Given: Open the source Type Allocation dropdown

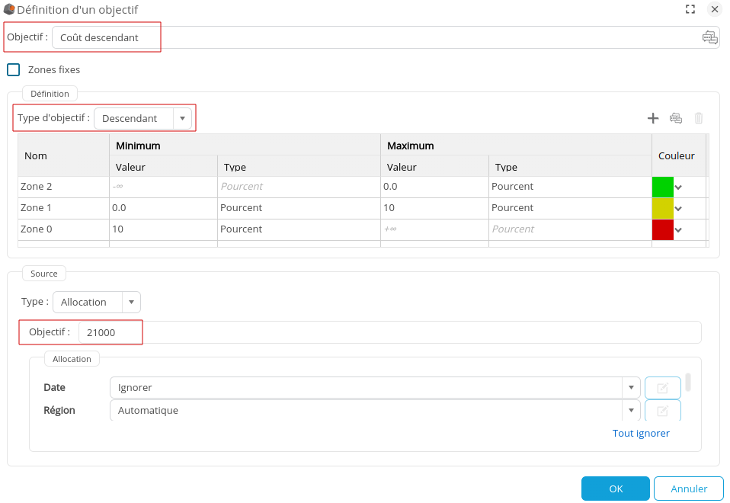Looking at the screenshot, I should tap(131, 302).
